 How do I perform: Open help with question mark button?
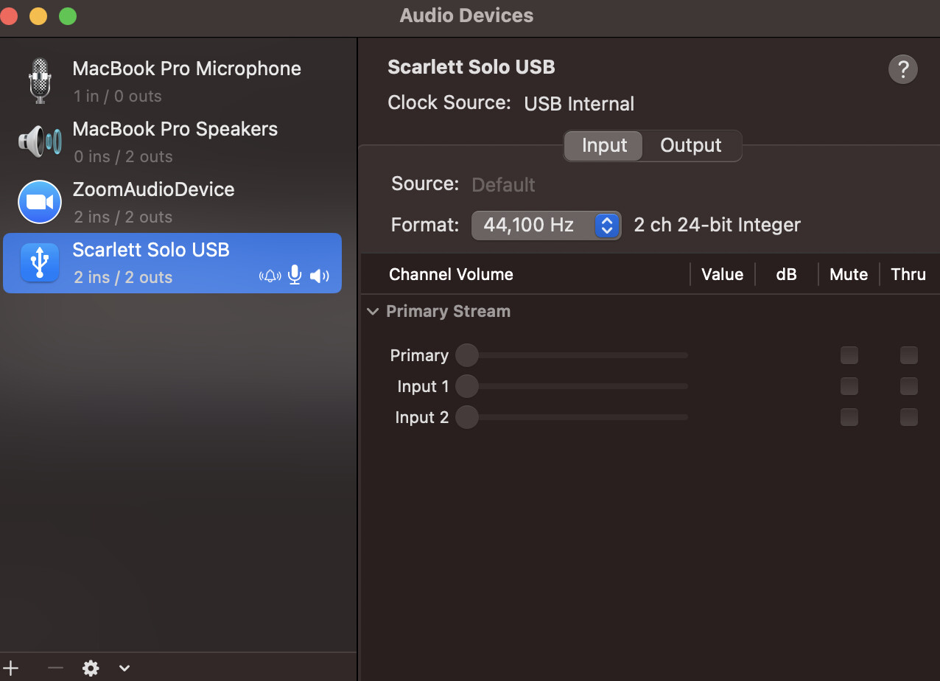903,70
